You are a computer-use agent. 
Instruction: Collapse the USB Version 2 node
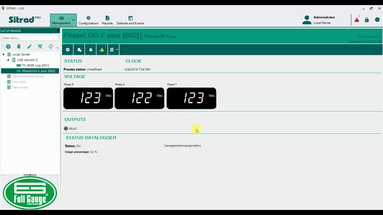pos(8,60)
